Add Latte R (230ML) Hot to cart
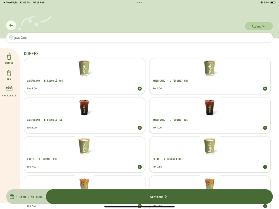Viewport: 279px width, 209px height. tap(140, 167)
